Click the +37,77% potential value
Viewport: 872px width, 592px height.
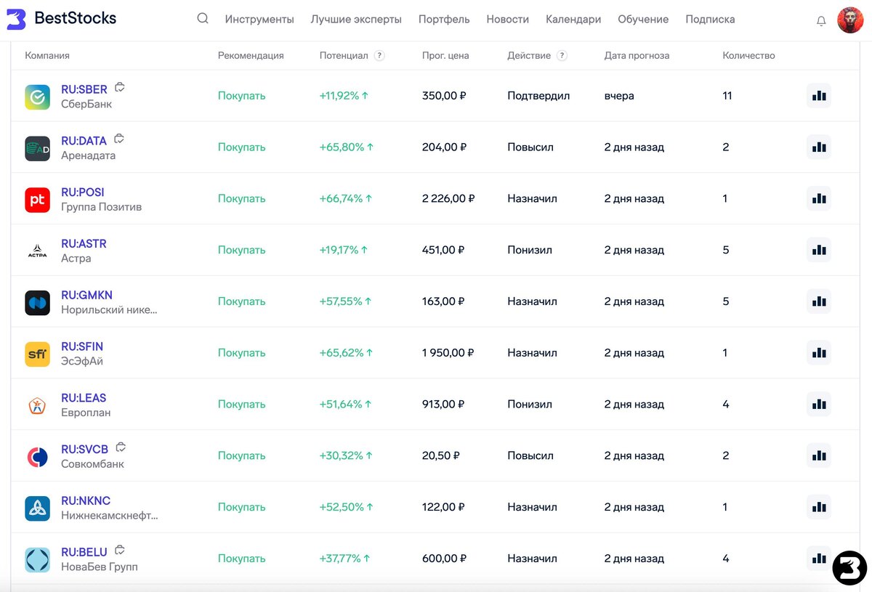point(344,559)
